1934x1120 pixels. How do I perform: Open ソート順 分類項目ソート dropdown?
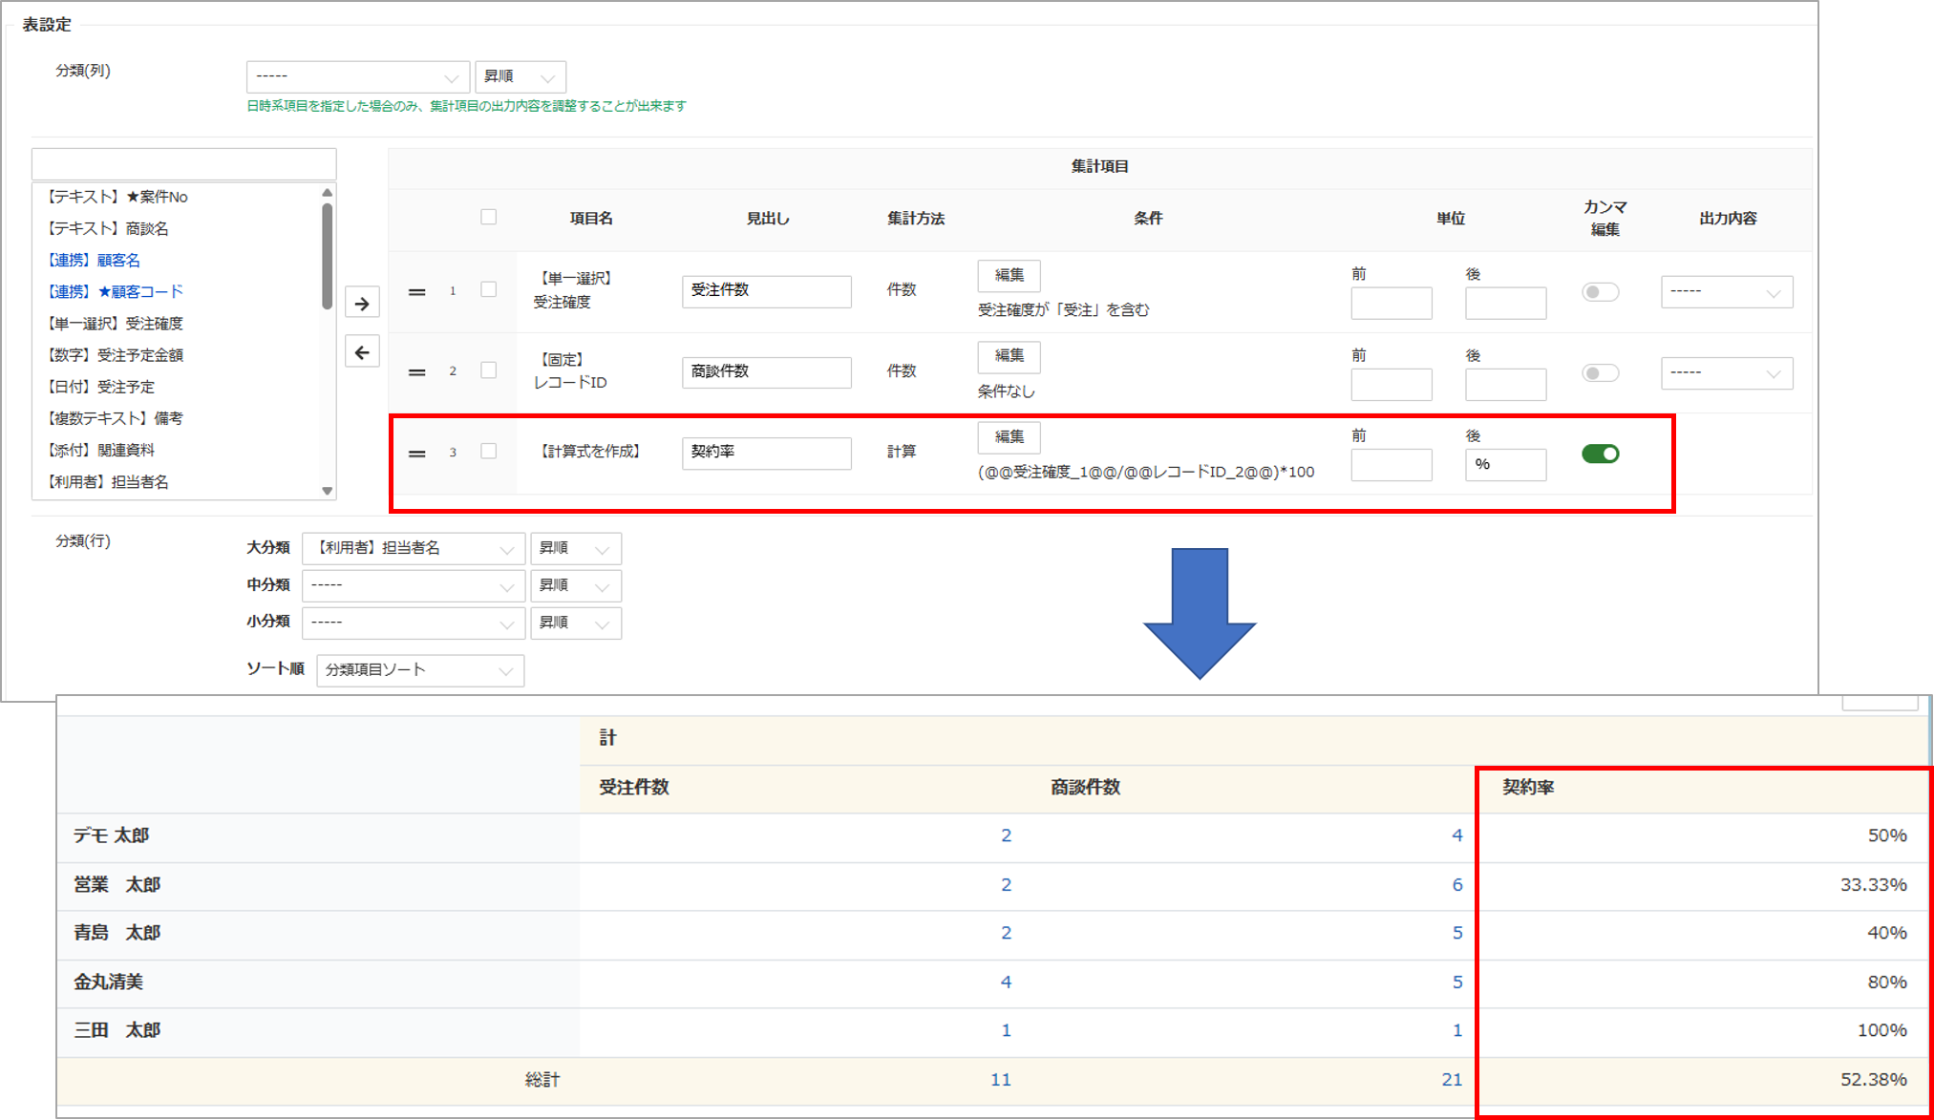tap(419, 670)
